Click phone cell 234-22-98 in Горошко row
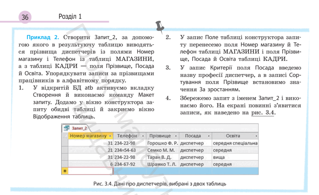The height and width of the screenshot is (195, 319). point(130,143)
